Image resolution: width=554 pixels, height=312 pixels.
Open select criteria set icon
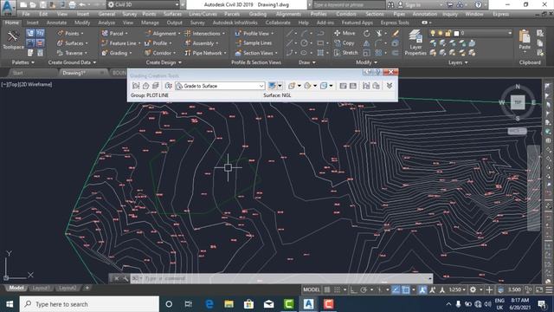click(x=169, y=86)
